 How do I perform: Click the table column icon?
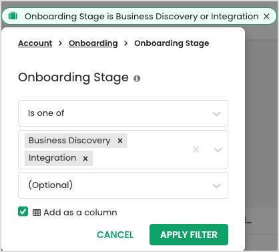[37, 213]
